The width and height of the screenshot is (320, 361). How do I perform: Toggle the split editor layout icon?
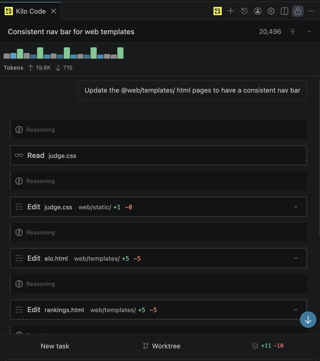(285, 11)
